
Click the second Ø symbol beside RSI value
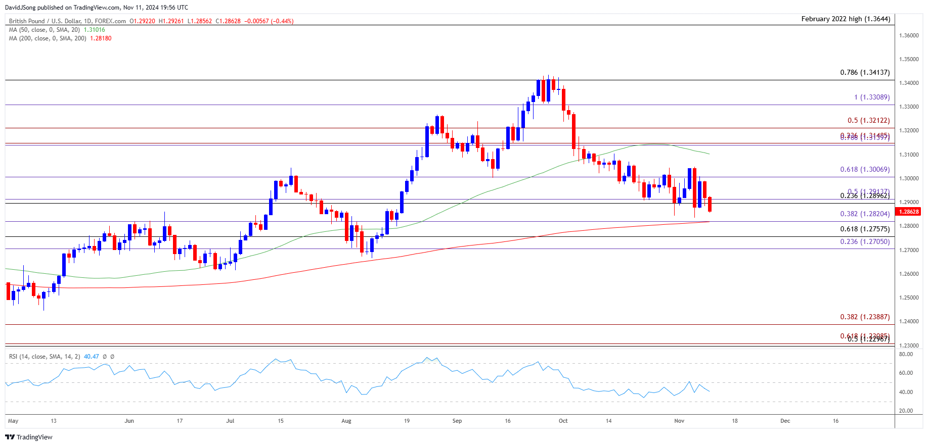112,357
